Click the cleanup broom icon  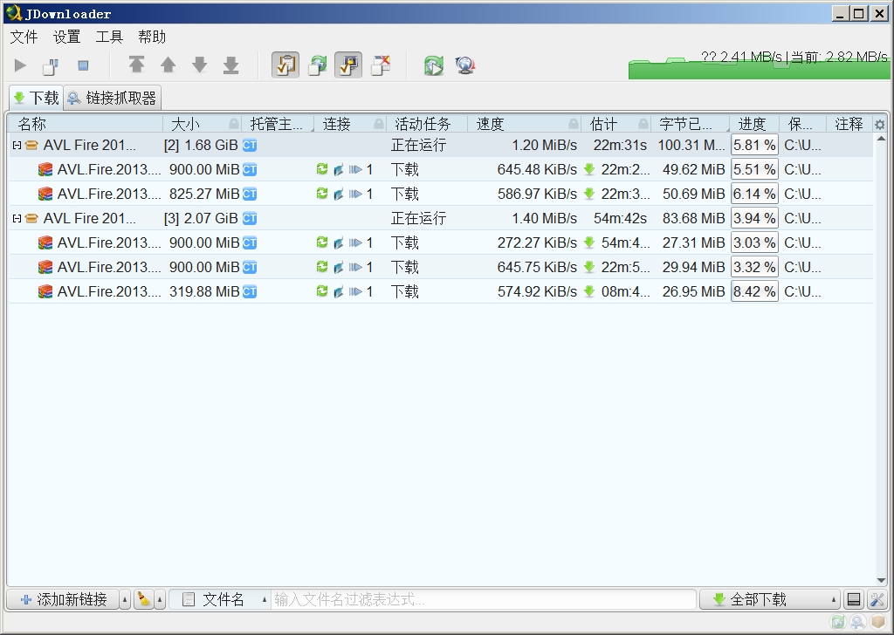[144, 600]
